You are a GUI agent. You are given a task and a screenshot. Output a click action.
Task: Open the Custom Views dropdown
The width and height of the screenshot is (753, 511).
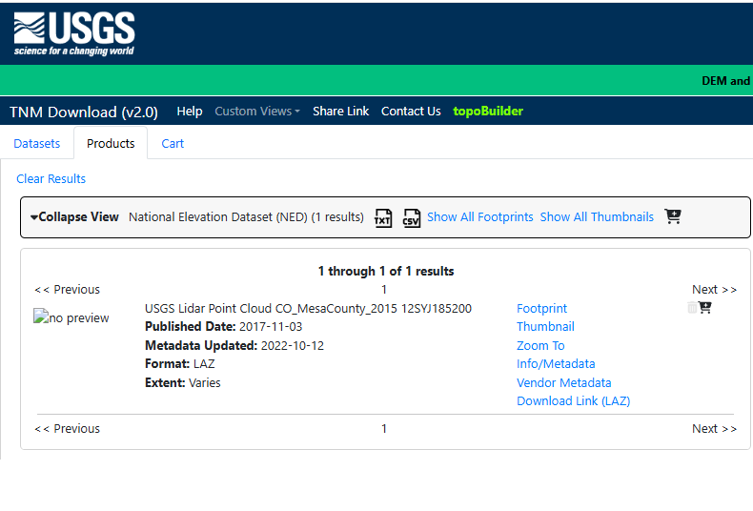click(x=256, y=111)
